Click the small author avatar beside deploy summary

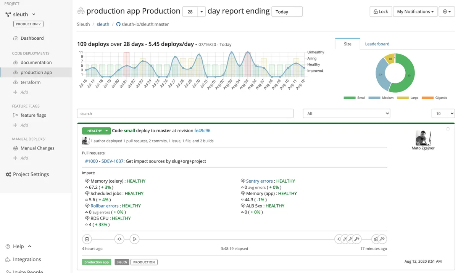(x=85, y=141)
